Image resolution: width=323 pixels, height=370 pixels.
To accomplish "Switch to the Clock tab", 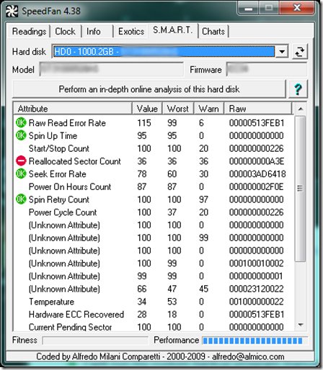I will click(x=65, y=32).
